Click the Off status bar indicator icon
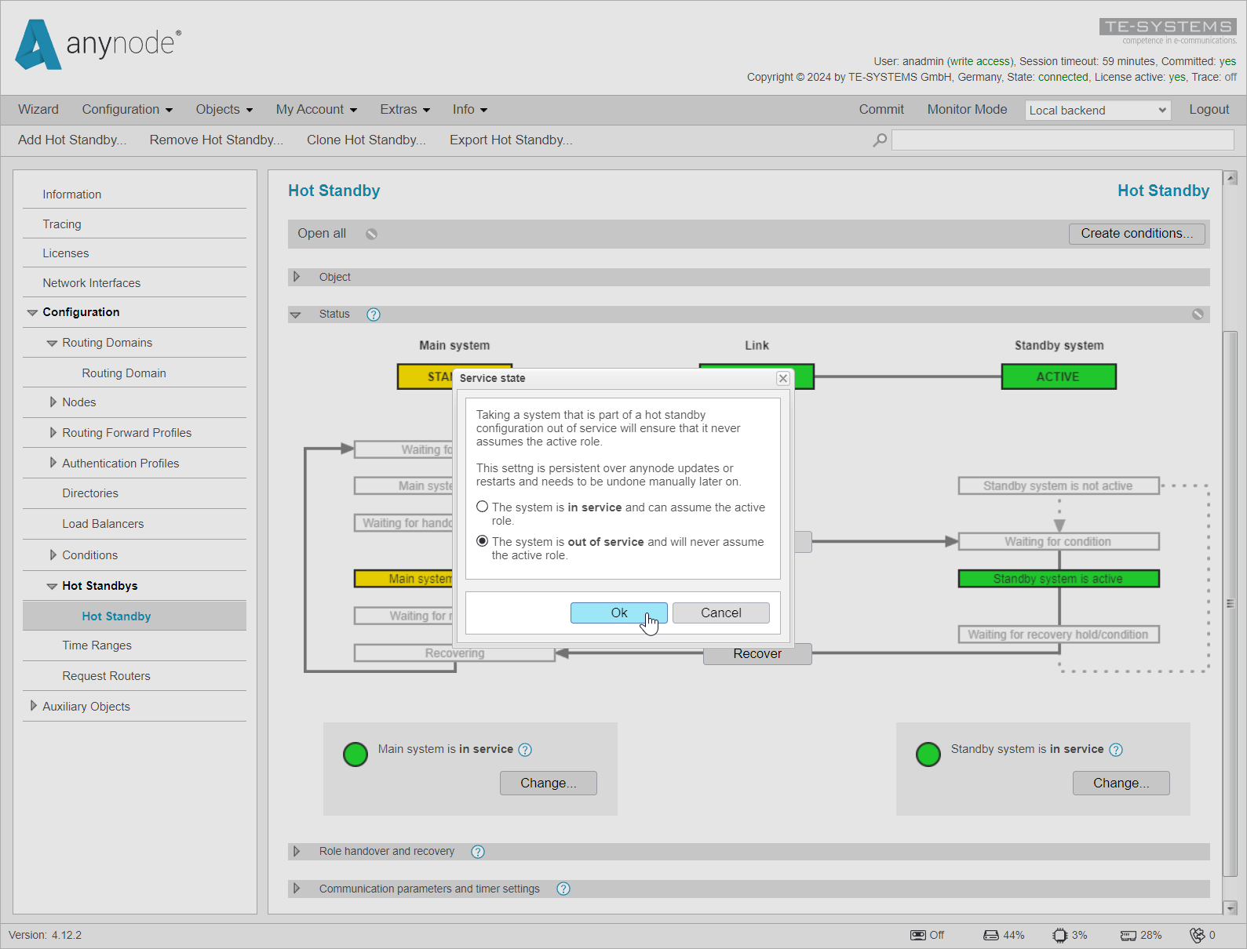Image resolution: width=1247 pixels, height=949 pixels. point(917,935)
